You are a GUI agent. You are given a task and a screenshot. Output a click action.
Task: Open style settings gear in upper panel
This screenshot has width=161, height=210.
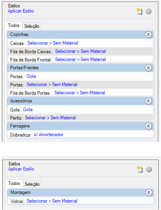point(148,11)
